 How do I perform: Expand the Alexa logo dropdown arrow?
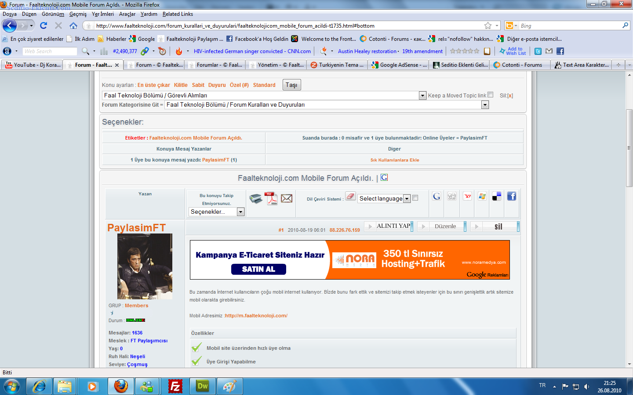coord(16,51)
